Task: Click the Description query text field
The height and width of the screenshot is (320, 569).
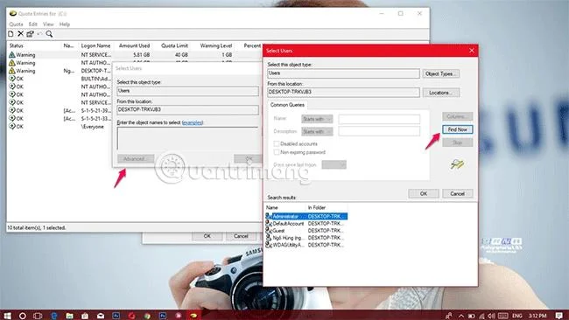Action: point(379,131)
